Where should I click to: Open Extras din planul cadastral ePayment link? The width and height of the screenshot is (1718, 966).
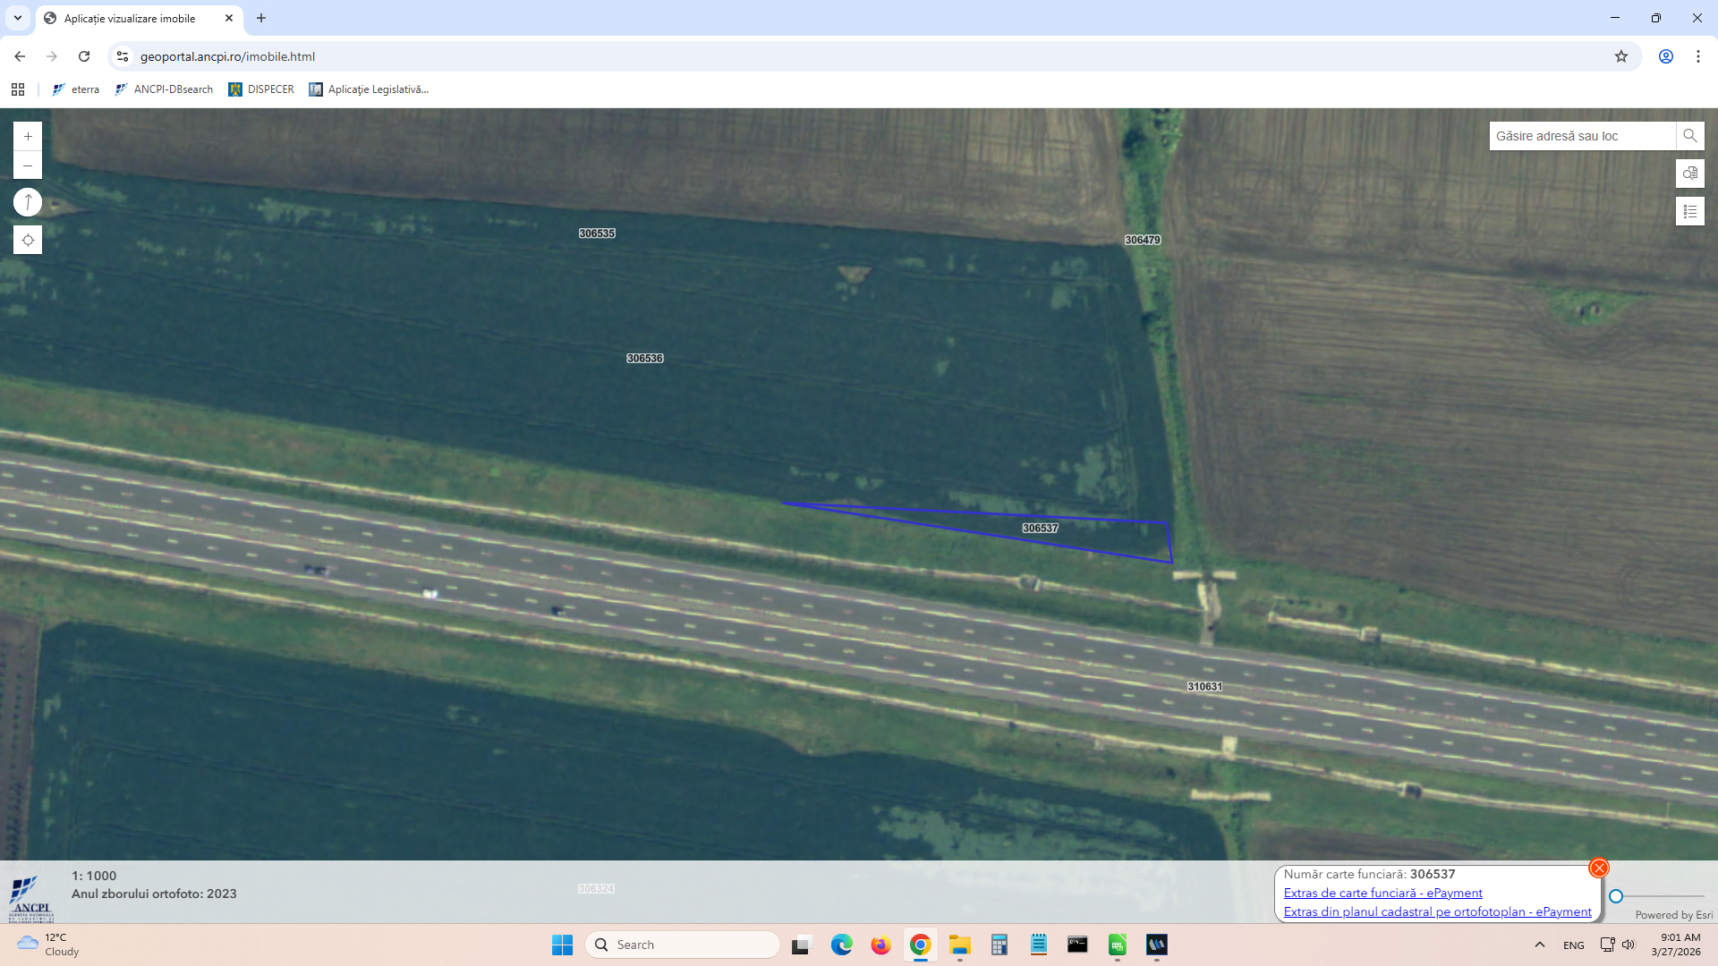click(x=1437, y=911)
